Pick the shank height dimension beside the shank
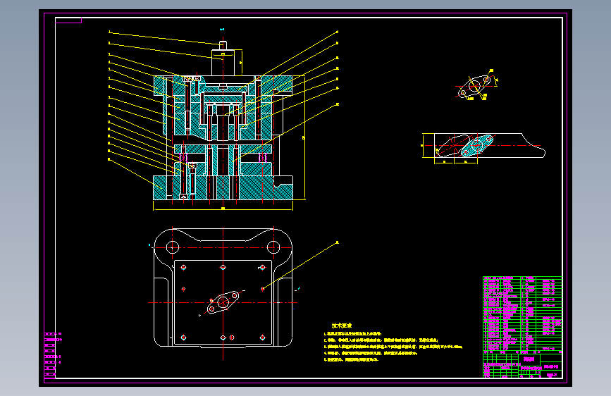 pos(240,63)
